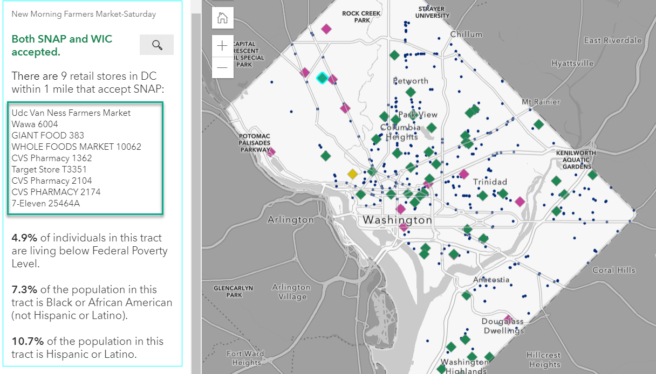
Task: Select "WHOLE FOODS MARKET 10062" in the list
Action: (76, 147)
